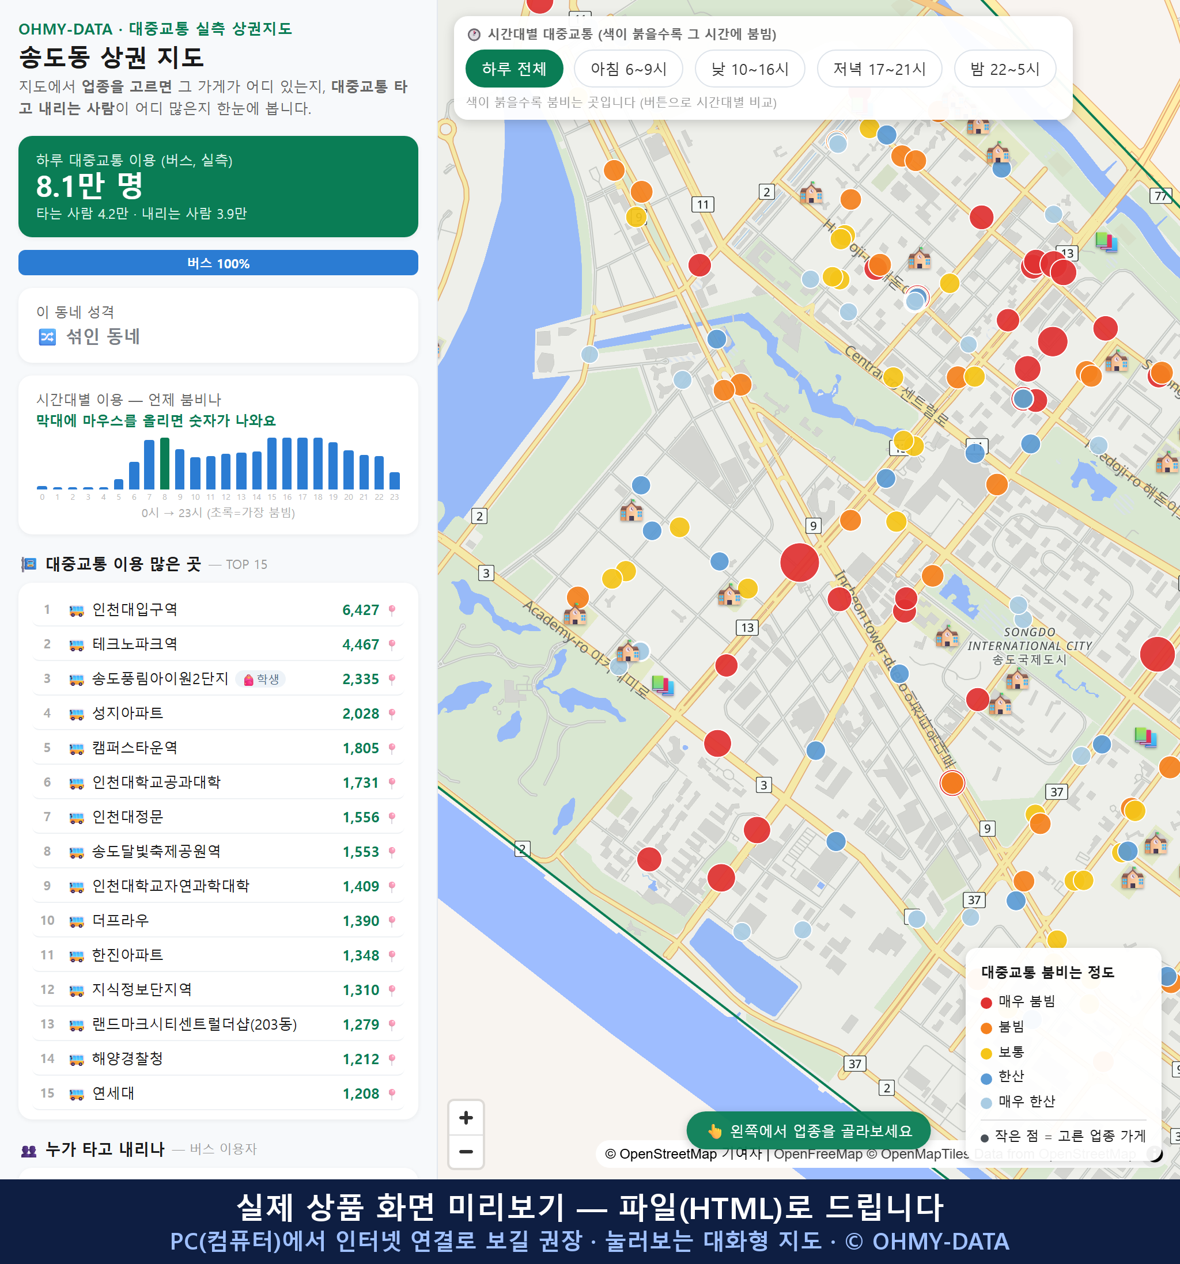Select the 저녁 17~21시 time filter
Image resolution: width=1180 pixels, height=1264 pixels.
point(879,69)
